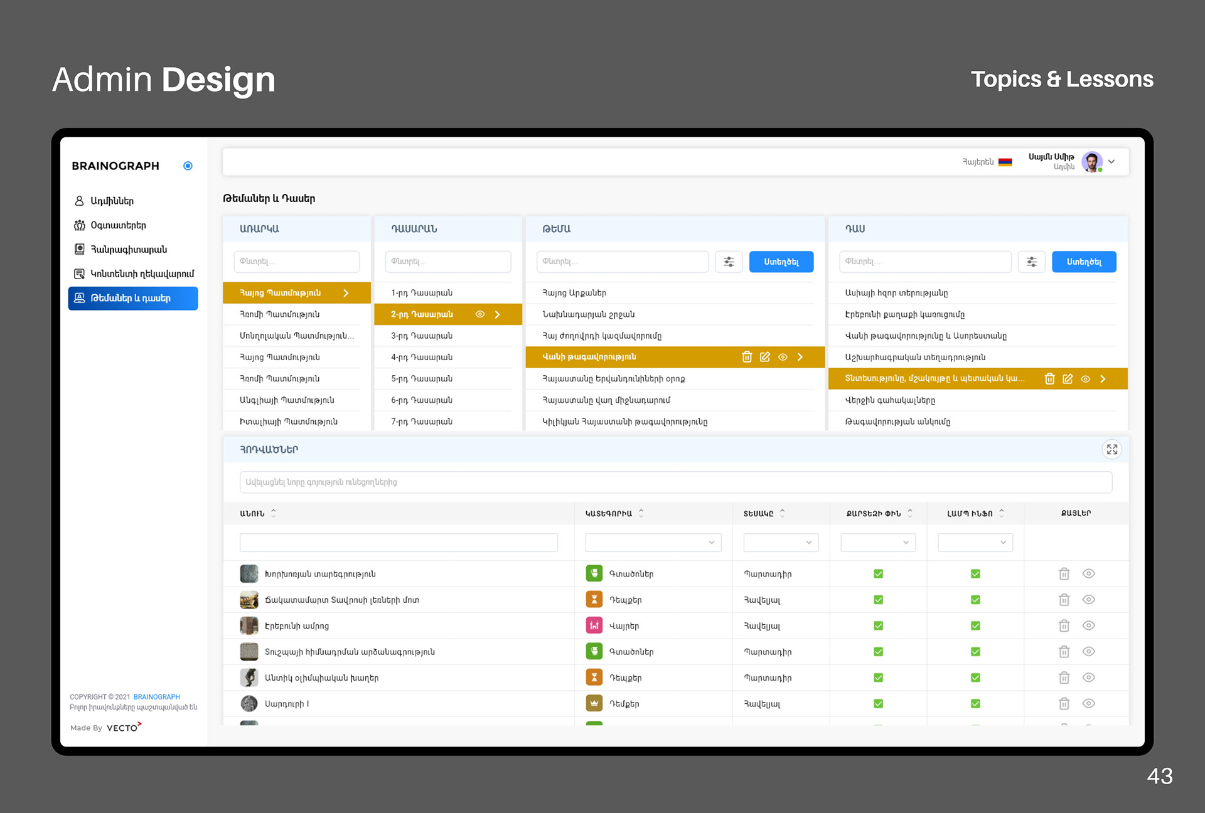1205x813 pixels.
Task: Click the filter settings icon in ԴԱՍ column
Action: point(1031,262)
